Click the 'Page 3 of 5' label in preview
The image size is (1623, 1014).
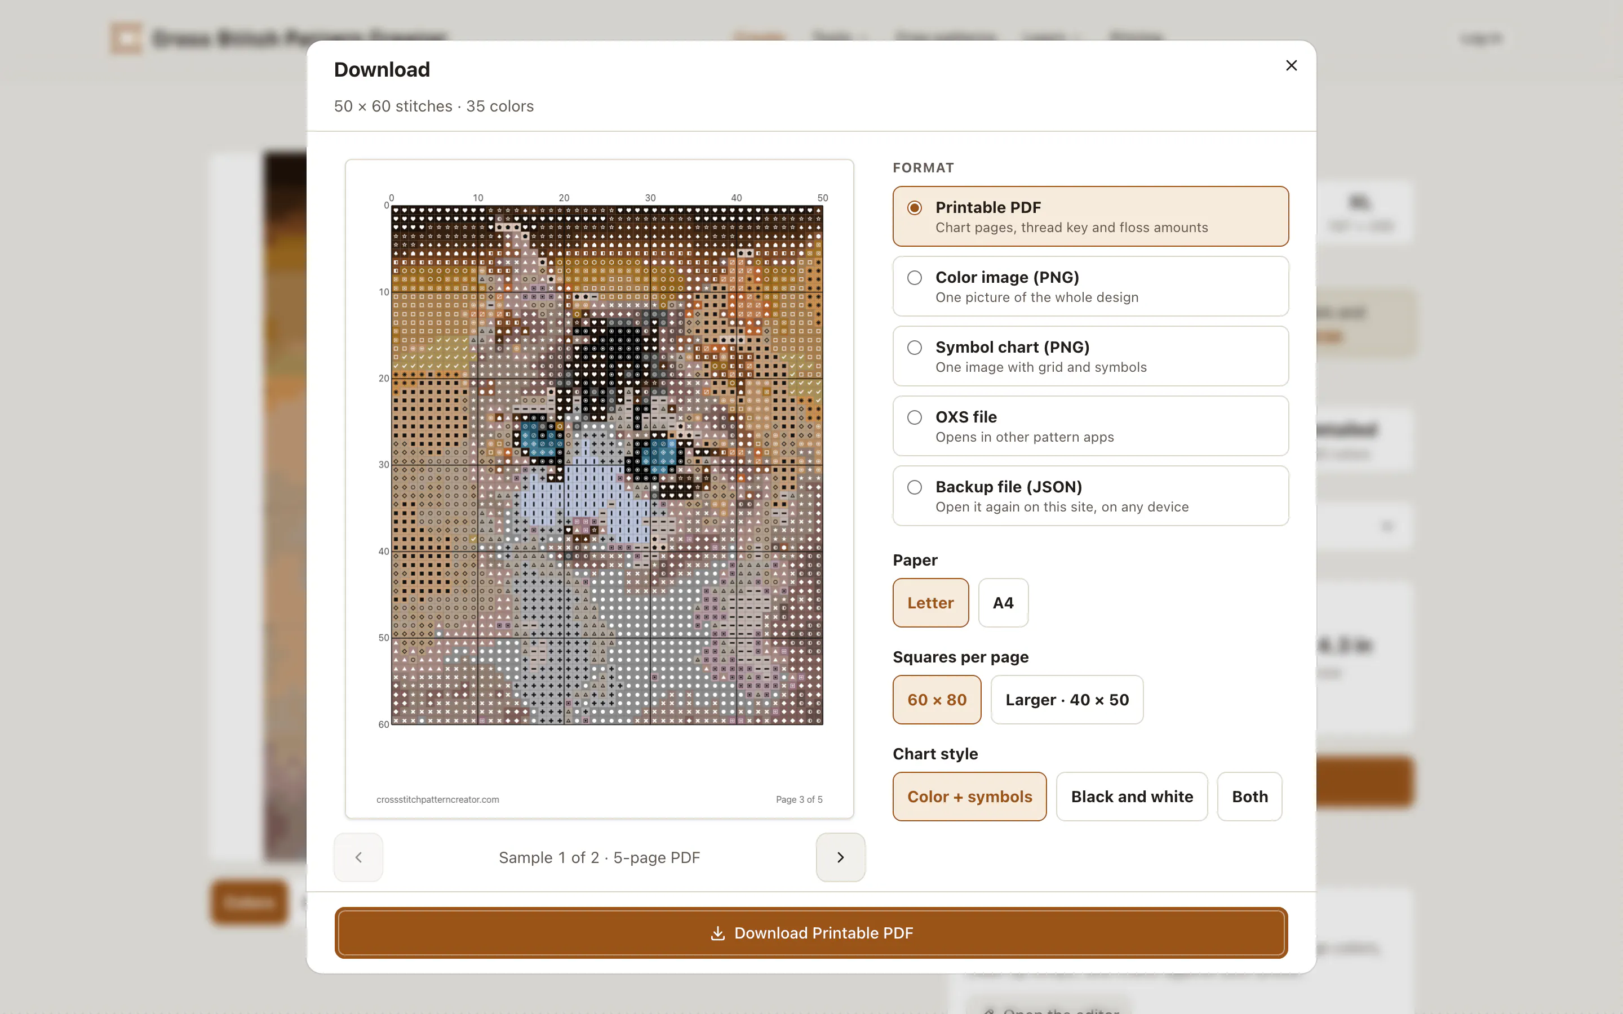799,799
